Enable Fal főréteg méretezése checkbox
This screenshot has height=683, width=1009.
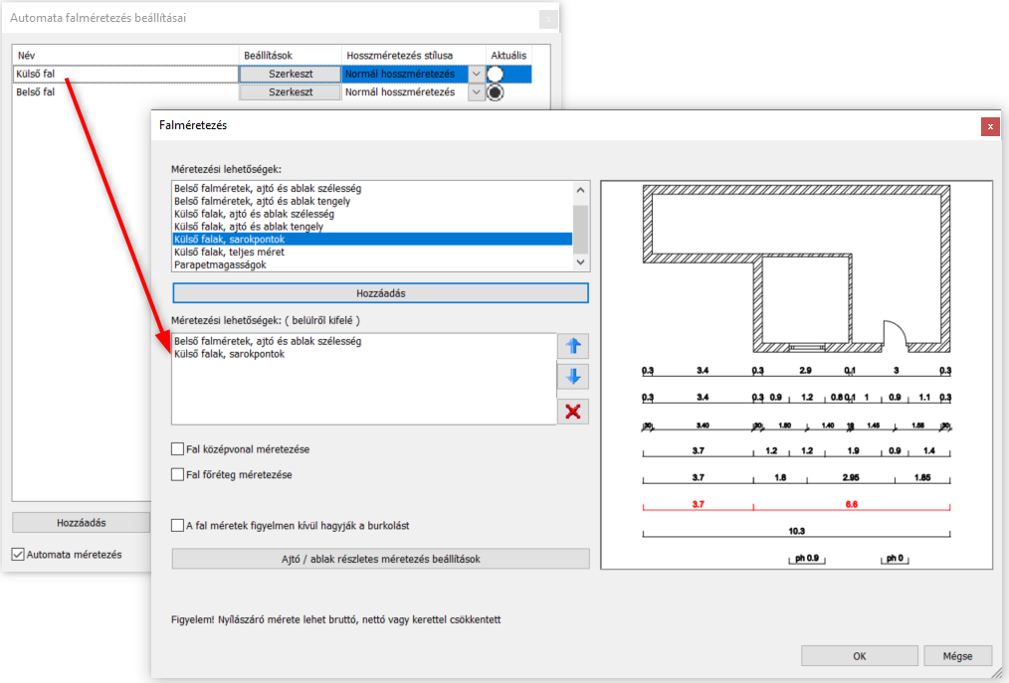pos(177,474)
